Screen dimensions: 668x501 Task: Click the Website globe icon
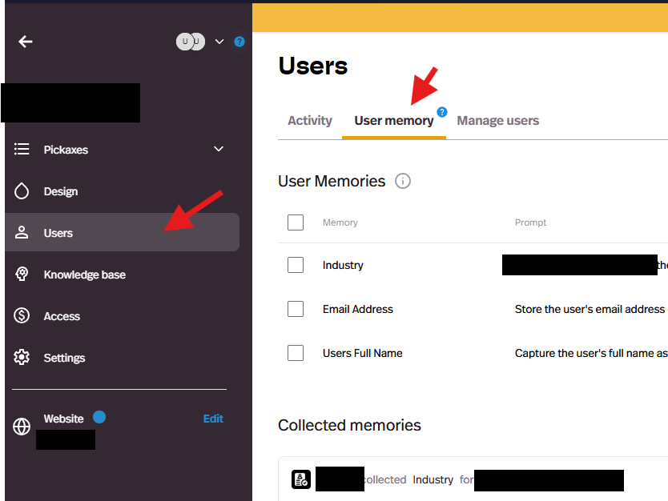pos(22,427)
